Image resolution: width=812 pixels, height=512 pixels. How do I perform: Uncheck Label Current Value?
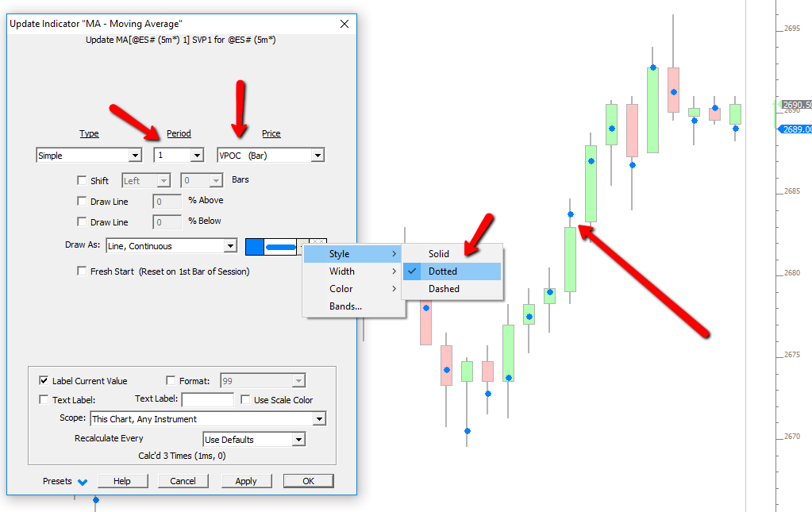tap(44, 380)
